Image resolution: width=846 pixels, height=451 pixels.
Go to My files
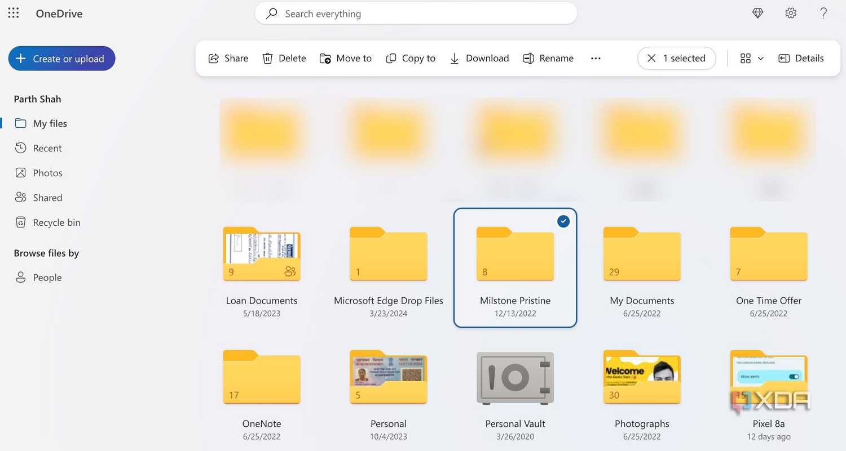[x=41, y=123]
